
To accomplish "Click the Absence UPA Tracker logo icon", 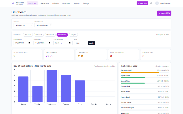I will click(13, 3).
